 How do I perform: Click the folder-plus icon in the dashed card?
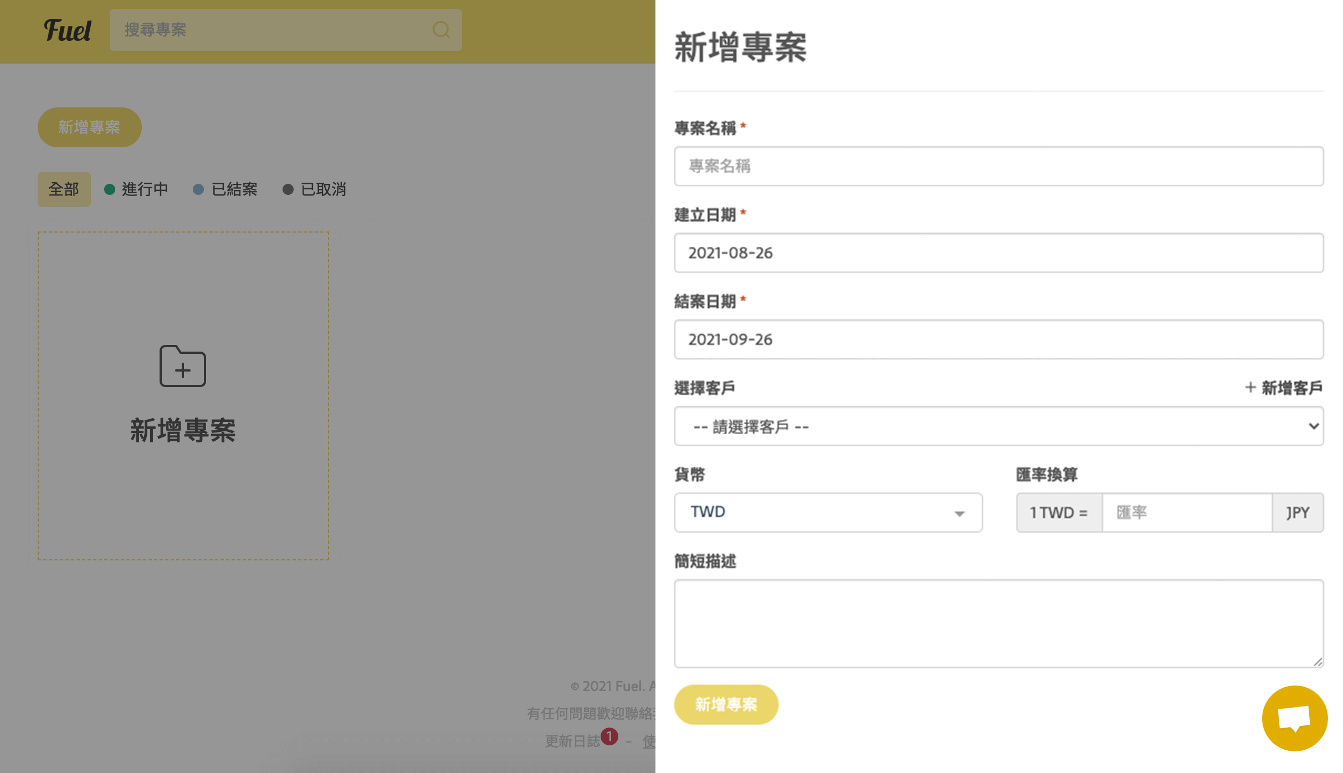pos(182,366)
